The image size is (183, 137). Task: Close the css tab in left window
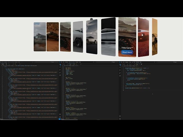pyautogui.click(x=13, y=64)
